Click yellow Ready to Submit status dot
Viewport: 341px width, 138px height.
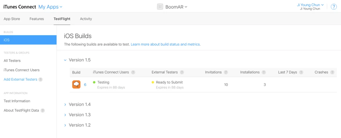point(153,82)
